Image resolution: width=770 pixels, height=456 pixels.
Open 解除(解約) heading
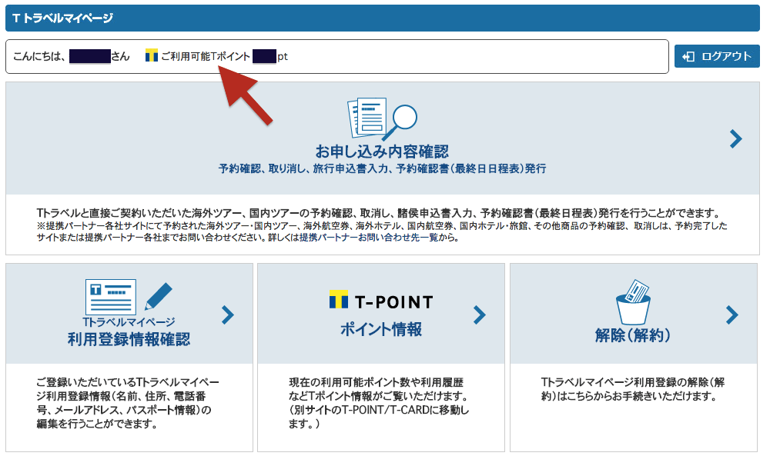tap(633, 335)
